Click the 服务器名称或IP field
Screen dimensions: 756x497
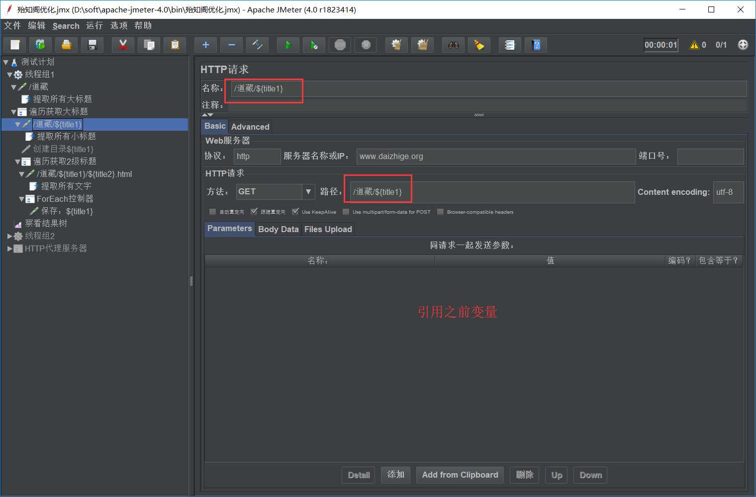tap(496, 157)
